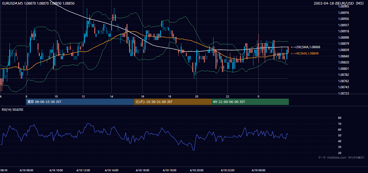Click price level 1.08879 on axis

click(343, 44)
